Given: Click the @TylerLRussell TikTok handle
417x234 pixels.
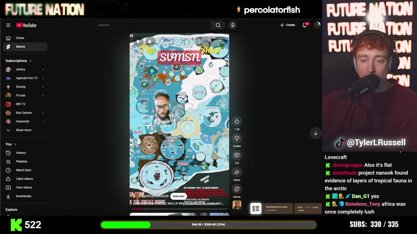Looking at the screenshot, I should (x=376, y=142).
